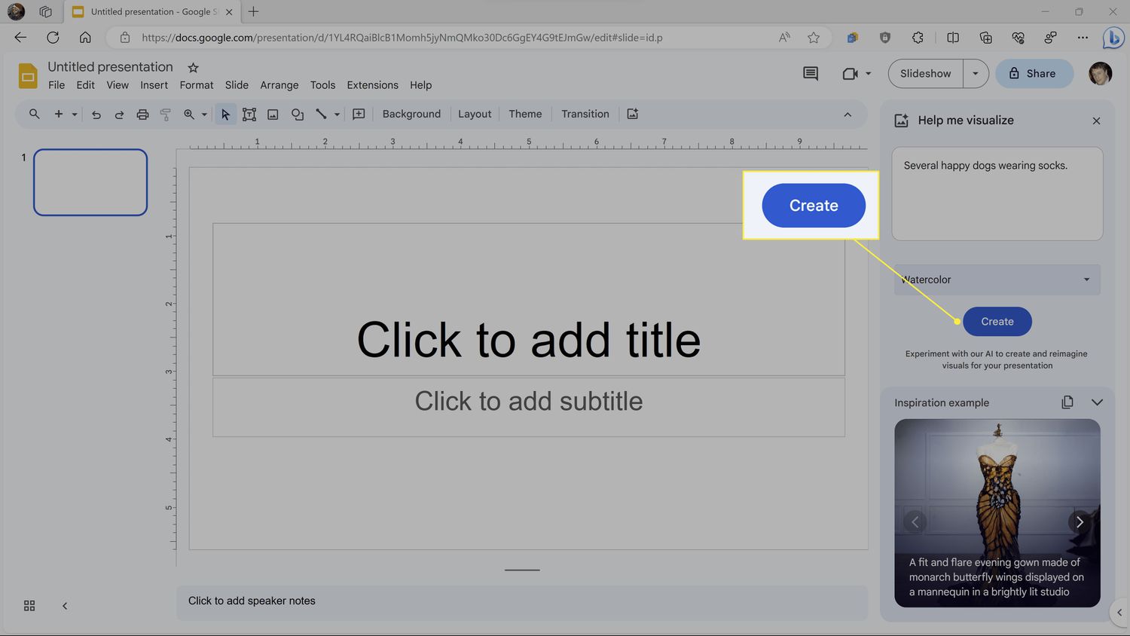The width and height of the screenshot is (1130, 636).
Task: Open comment history icon
Action: coord(811,74)
